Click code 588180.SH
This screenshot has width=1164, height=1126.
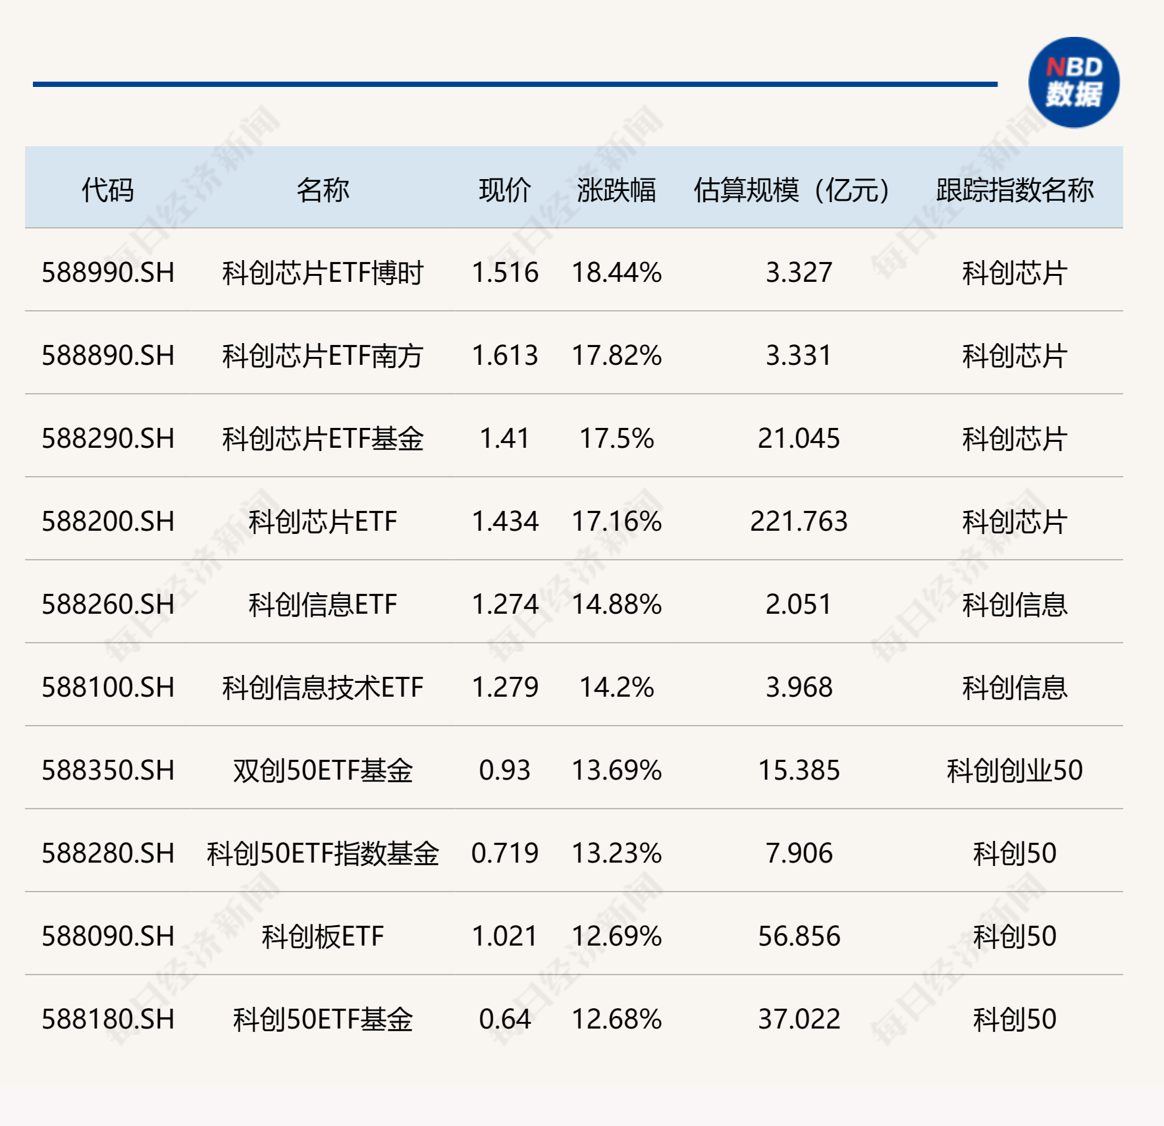[108, 1019]
